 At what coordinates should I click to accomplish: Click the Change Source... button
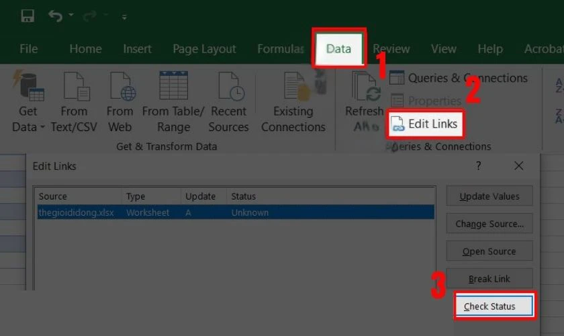489,224
